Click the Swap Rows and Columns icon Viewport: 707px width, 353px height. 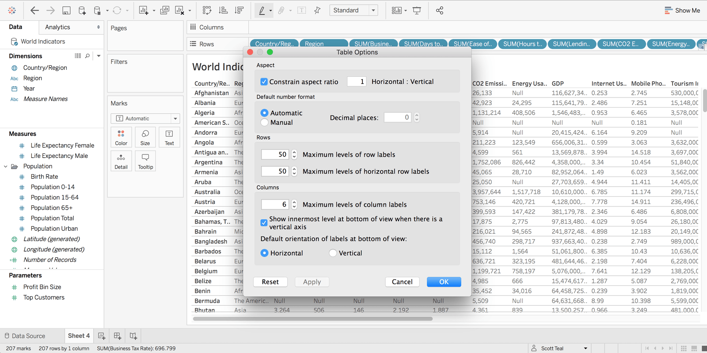[207, 11]
